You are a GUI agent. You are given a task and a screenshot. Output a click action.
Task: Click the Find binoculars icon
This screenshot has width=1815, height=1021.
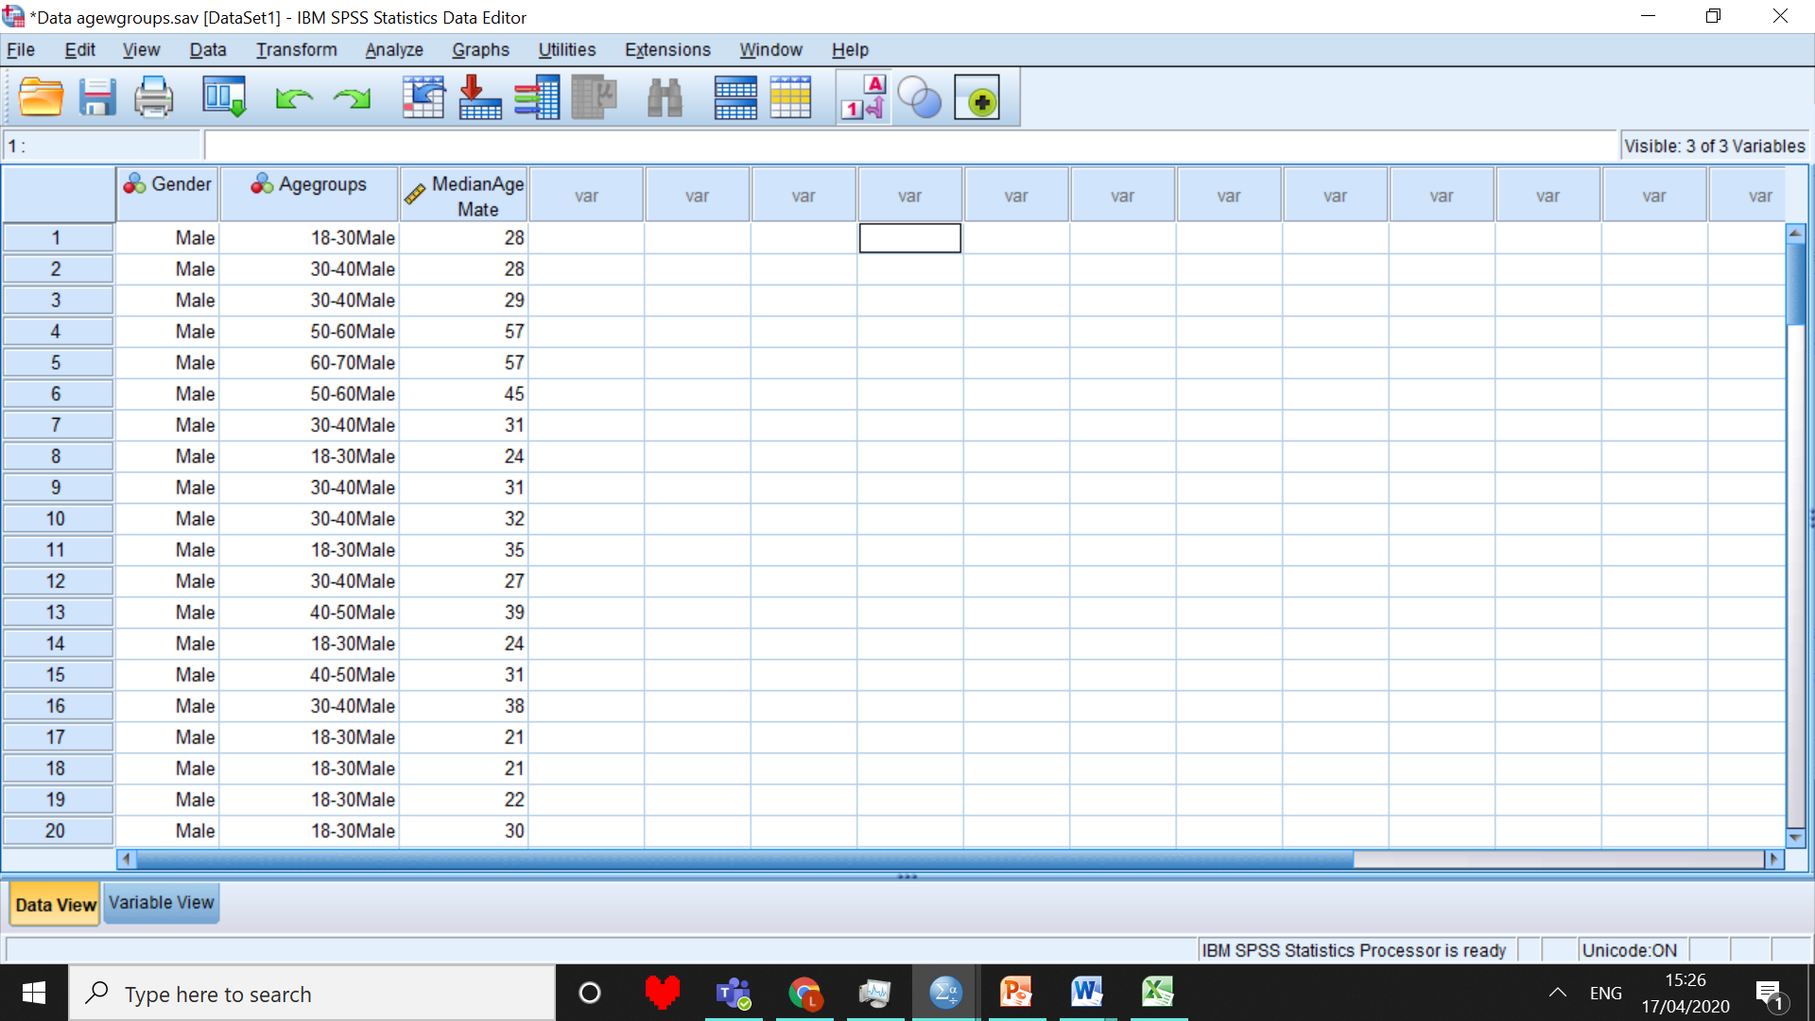665,97
